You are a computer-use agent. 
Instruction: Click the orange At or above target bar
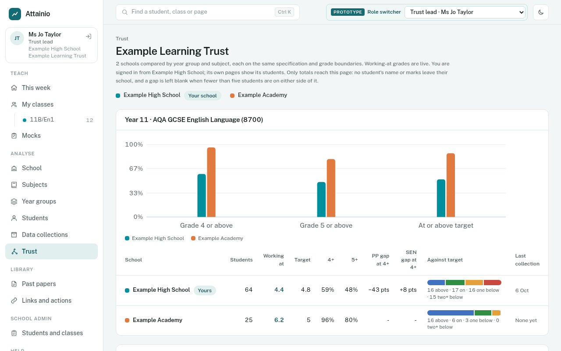click(x=451, y=185)
